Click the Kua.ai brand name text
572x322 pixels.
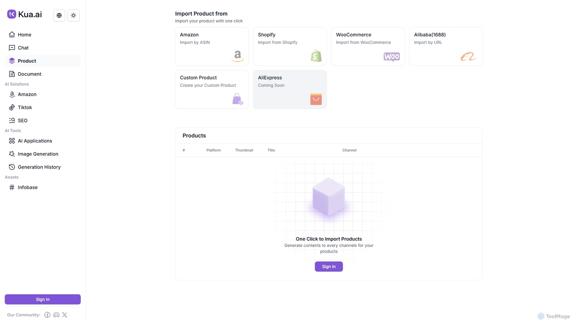click(30, 14)
